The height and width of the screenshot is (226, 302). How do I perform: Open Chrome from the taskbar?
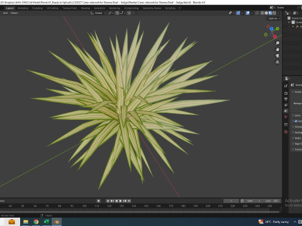(x=36, y=222)
